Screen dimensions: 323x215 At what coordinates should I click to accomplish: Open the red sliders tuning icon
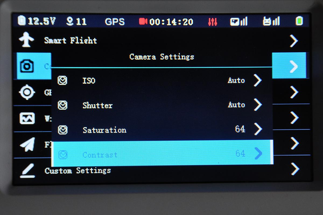tap(213, 21)
